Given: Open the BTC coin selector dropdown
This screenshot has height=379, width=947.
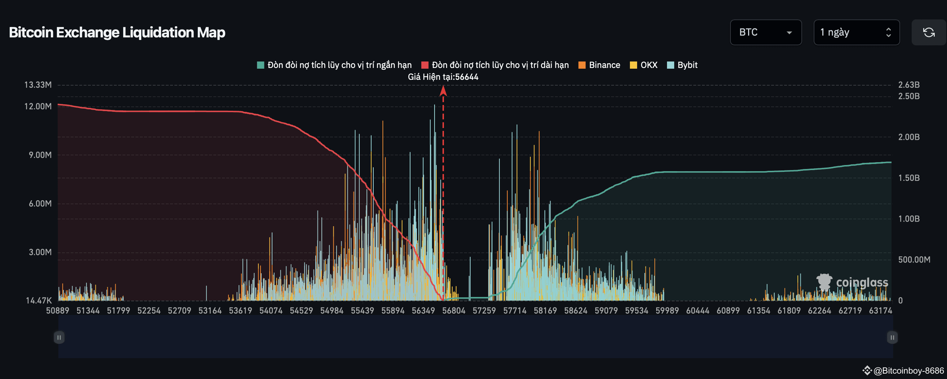Looking at the screenshot, I should click(x=766, y=32).
